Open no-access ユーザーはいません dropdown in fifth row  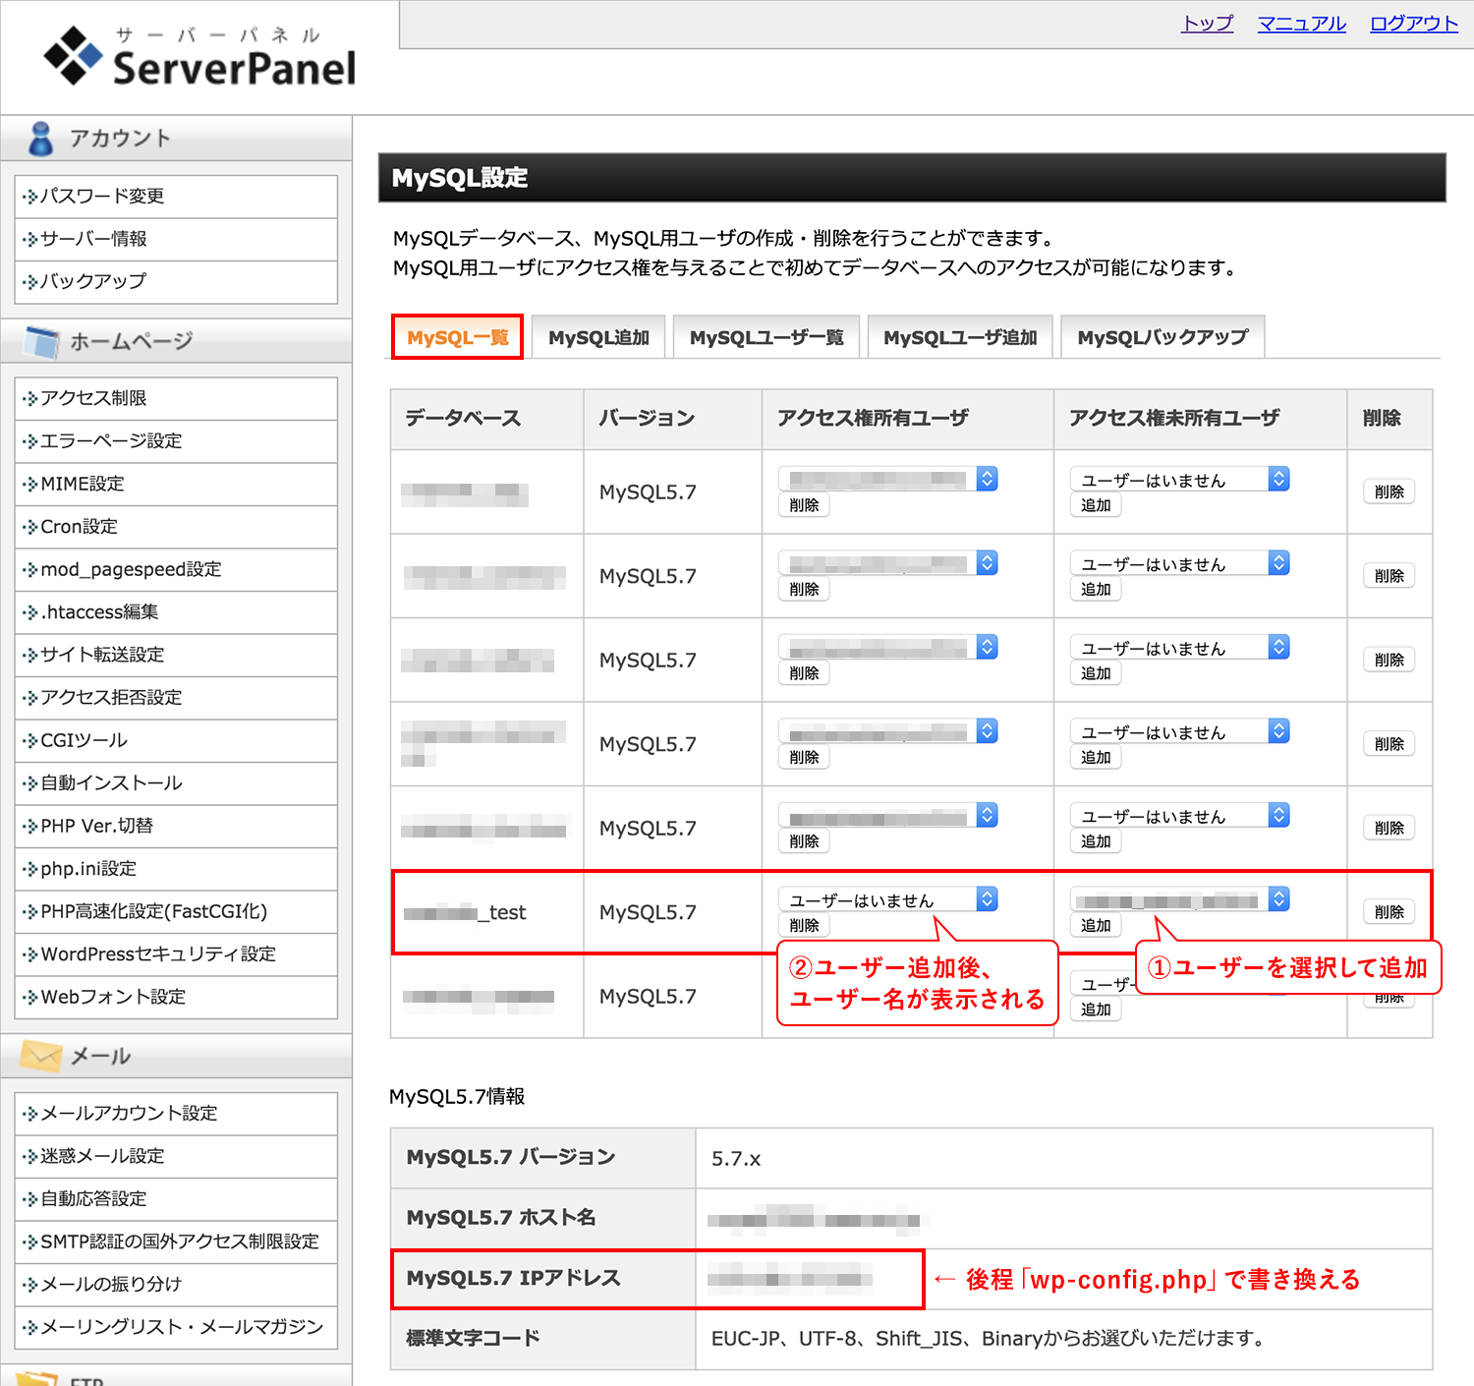(x=1180, y=815)
